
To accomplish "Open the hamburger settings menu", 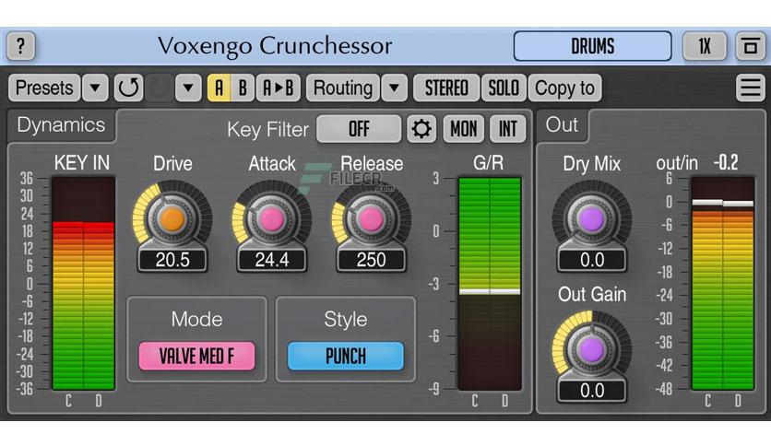I will coord(751,88).
